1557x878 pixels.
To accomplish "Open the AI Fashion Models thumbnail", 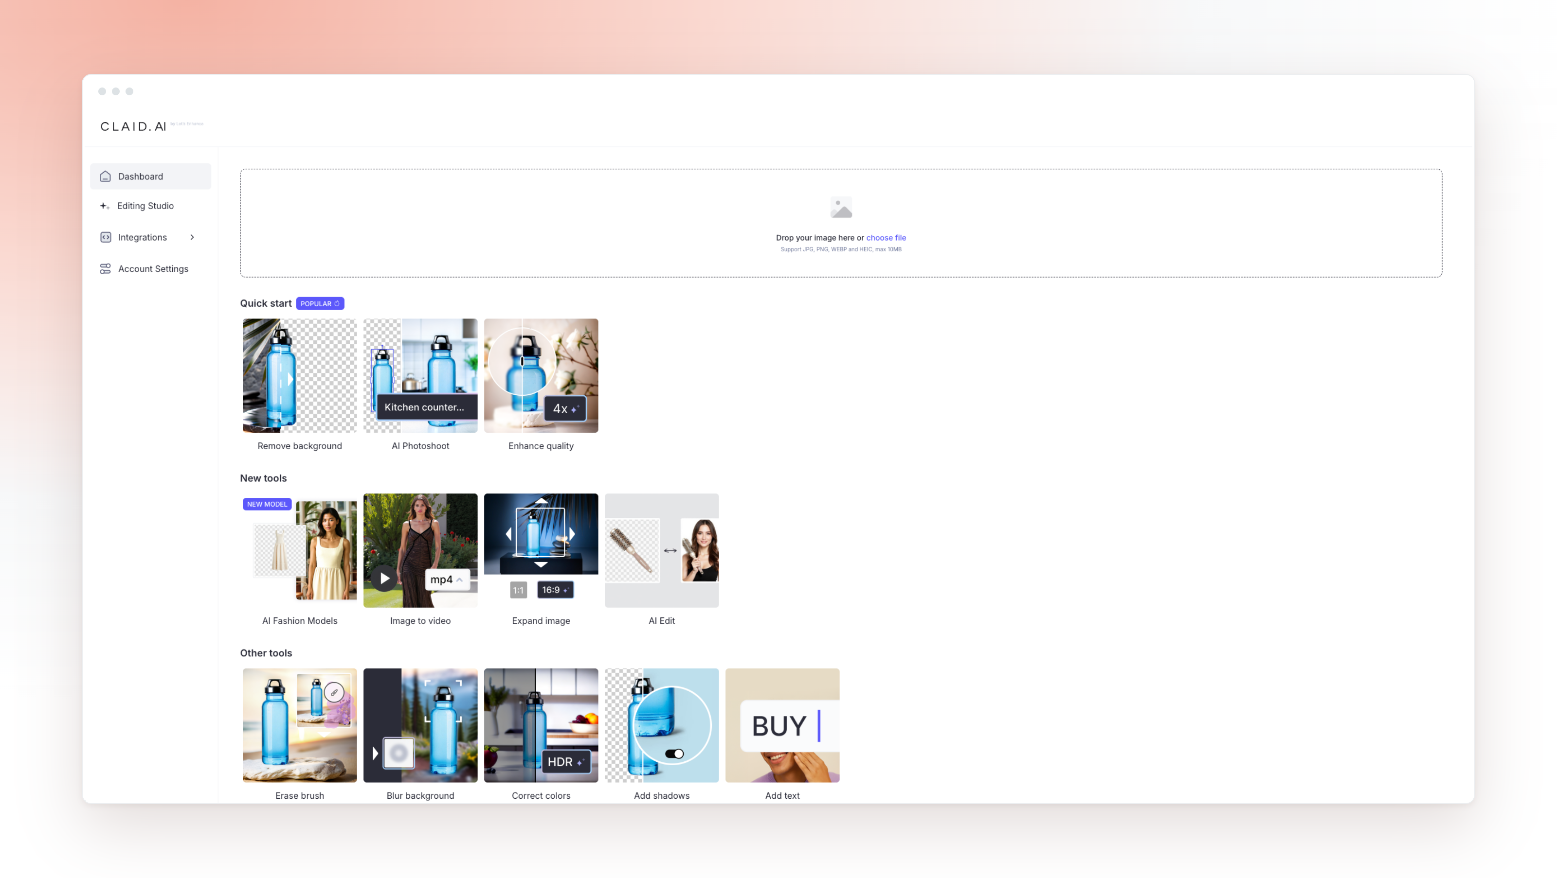I will click(x=299, y=550).
